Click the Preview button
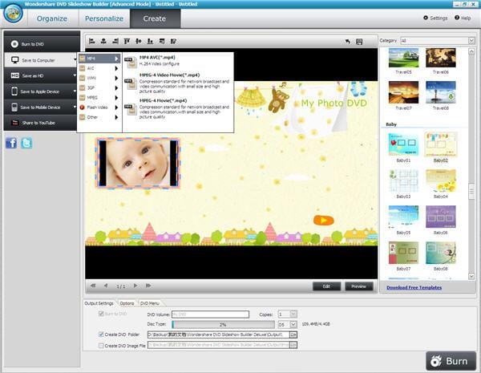The width and height of the screenshot is (481, 373). tap(359, 286)
